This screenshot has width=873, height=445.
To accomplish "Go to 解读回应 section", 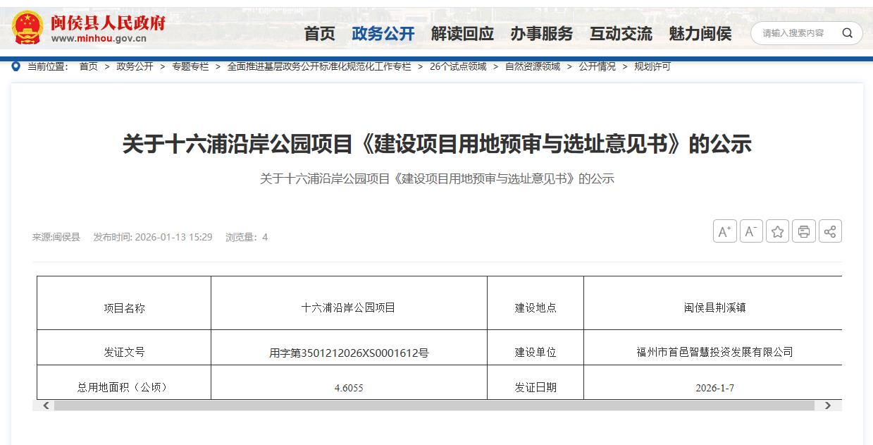I will [462, 34].
